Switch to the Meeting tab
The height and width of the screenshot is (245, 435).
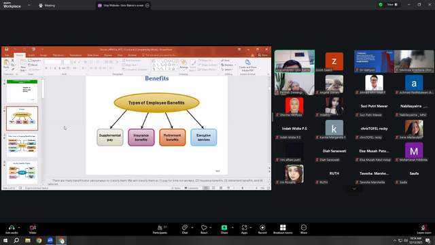click(x=47, y=5)
